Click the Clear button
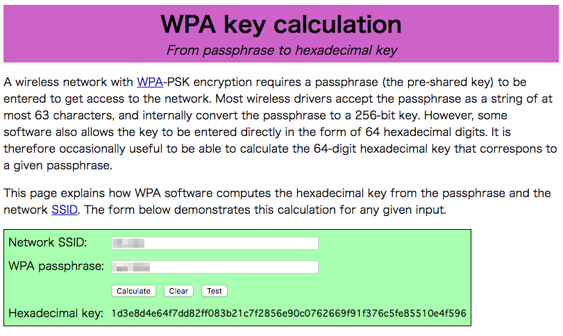 click(x=178, y=291)
